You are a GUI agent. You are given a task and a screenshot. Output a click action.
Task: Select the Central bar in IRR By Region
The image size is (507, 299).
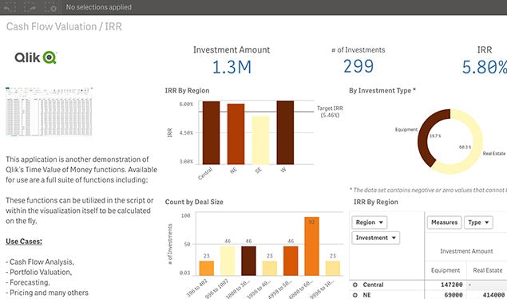tap(211, 132)
